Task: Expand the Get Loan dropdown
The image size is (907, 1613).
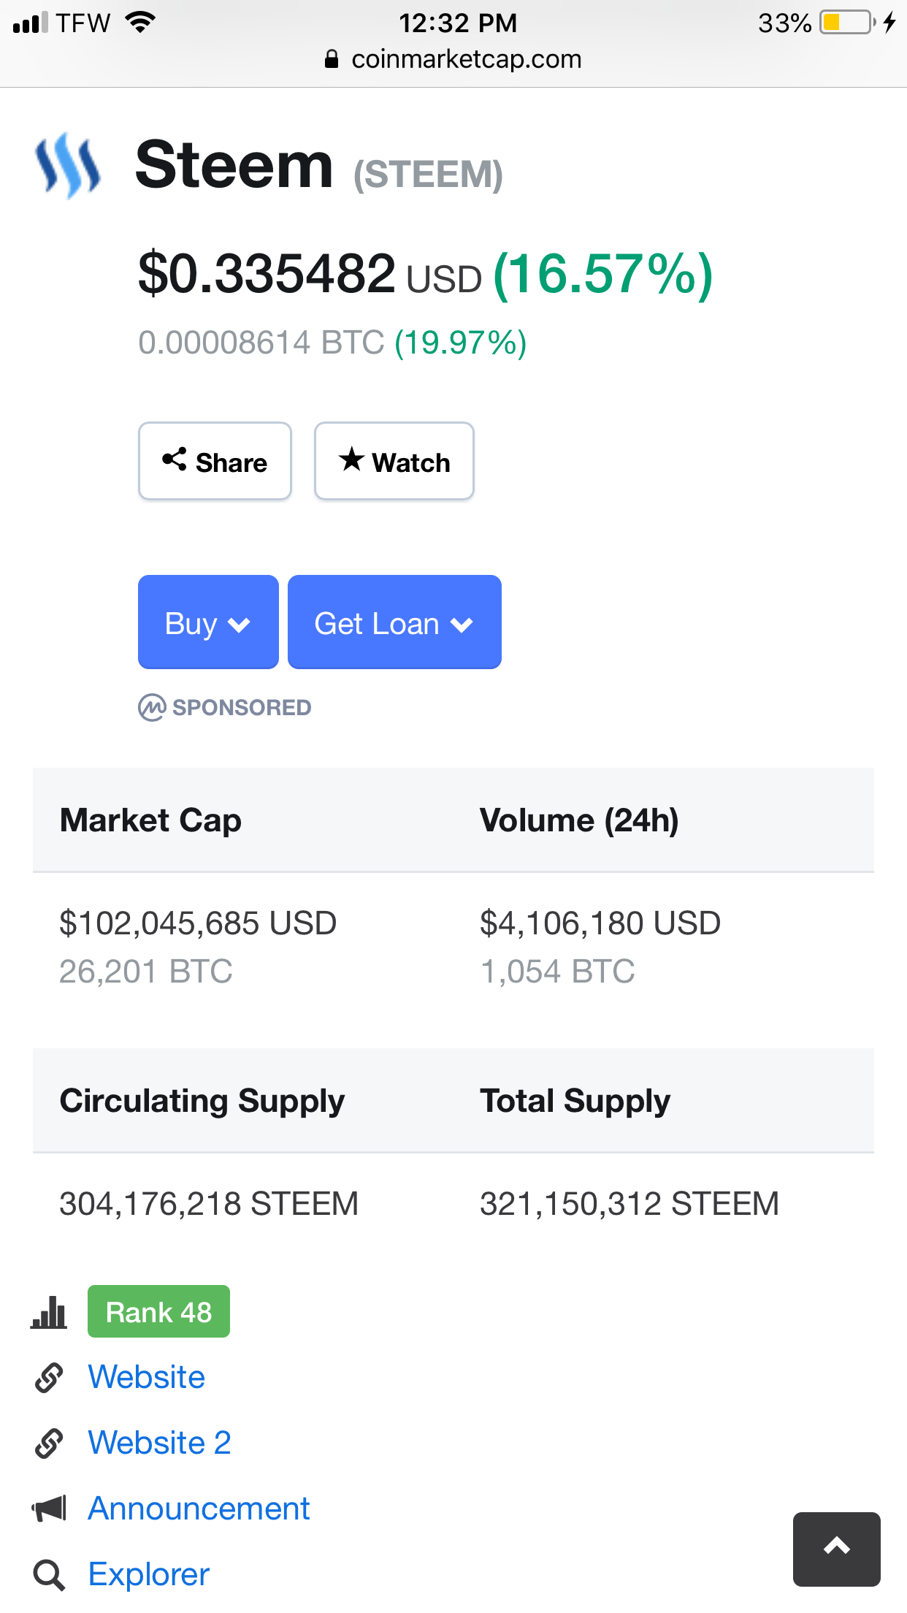Action: tap(394, 622)
